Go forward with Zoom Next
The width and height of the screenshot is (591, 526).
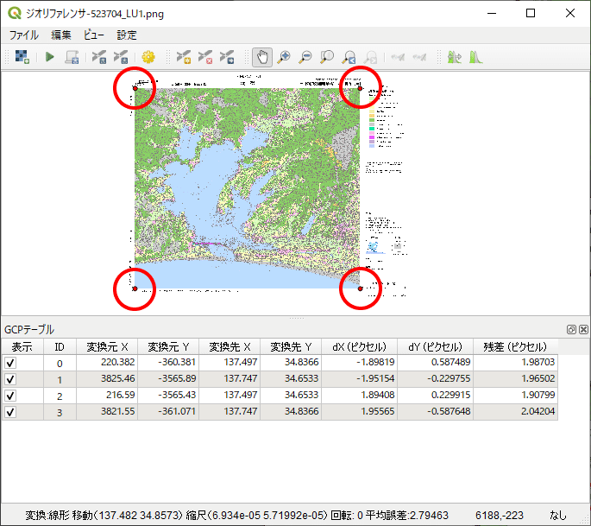tap(370, 57)
